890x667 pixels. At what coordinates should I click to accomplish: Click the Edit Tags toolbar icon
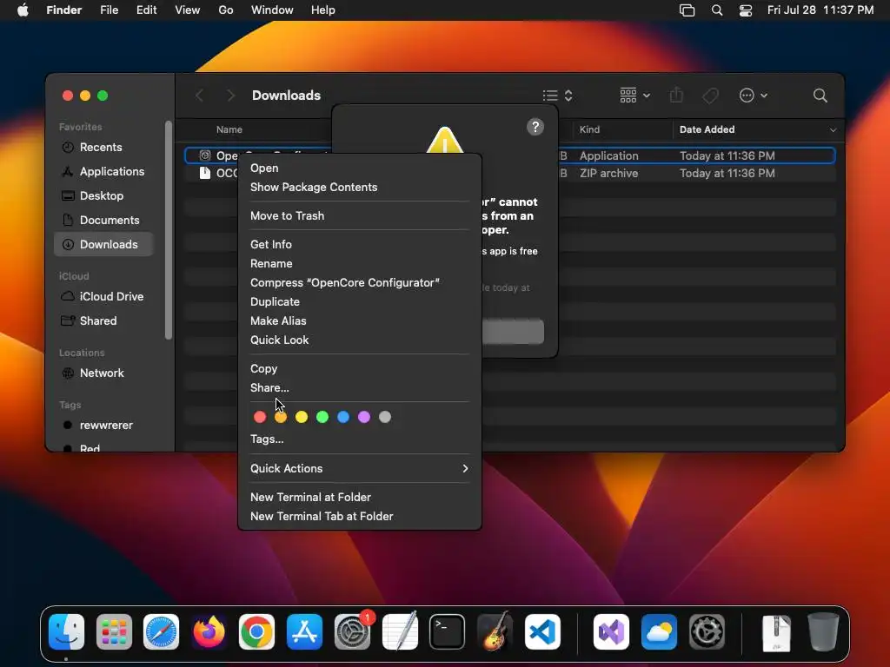pyautogui.click(x=710, y=96)
